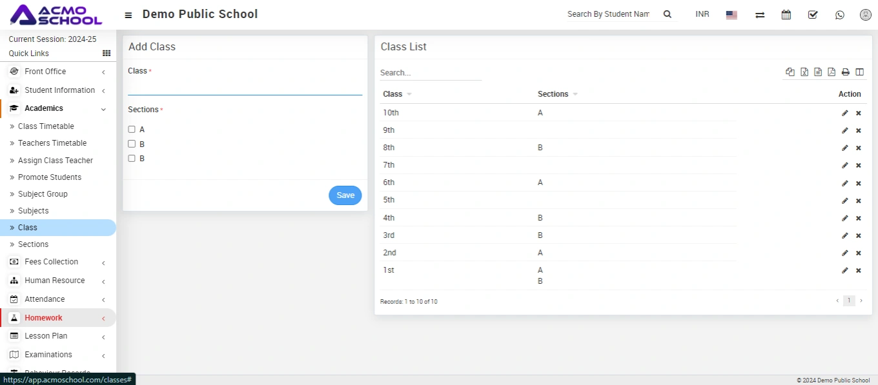
Task: Open the Sections submenu item
Action: pos(33,244)
